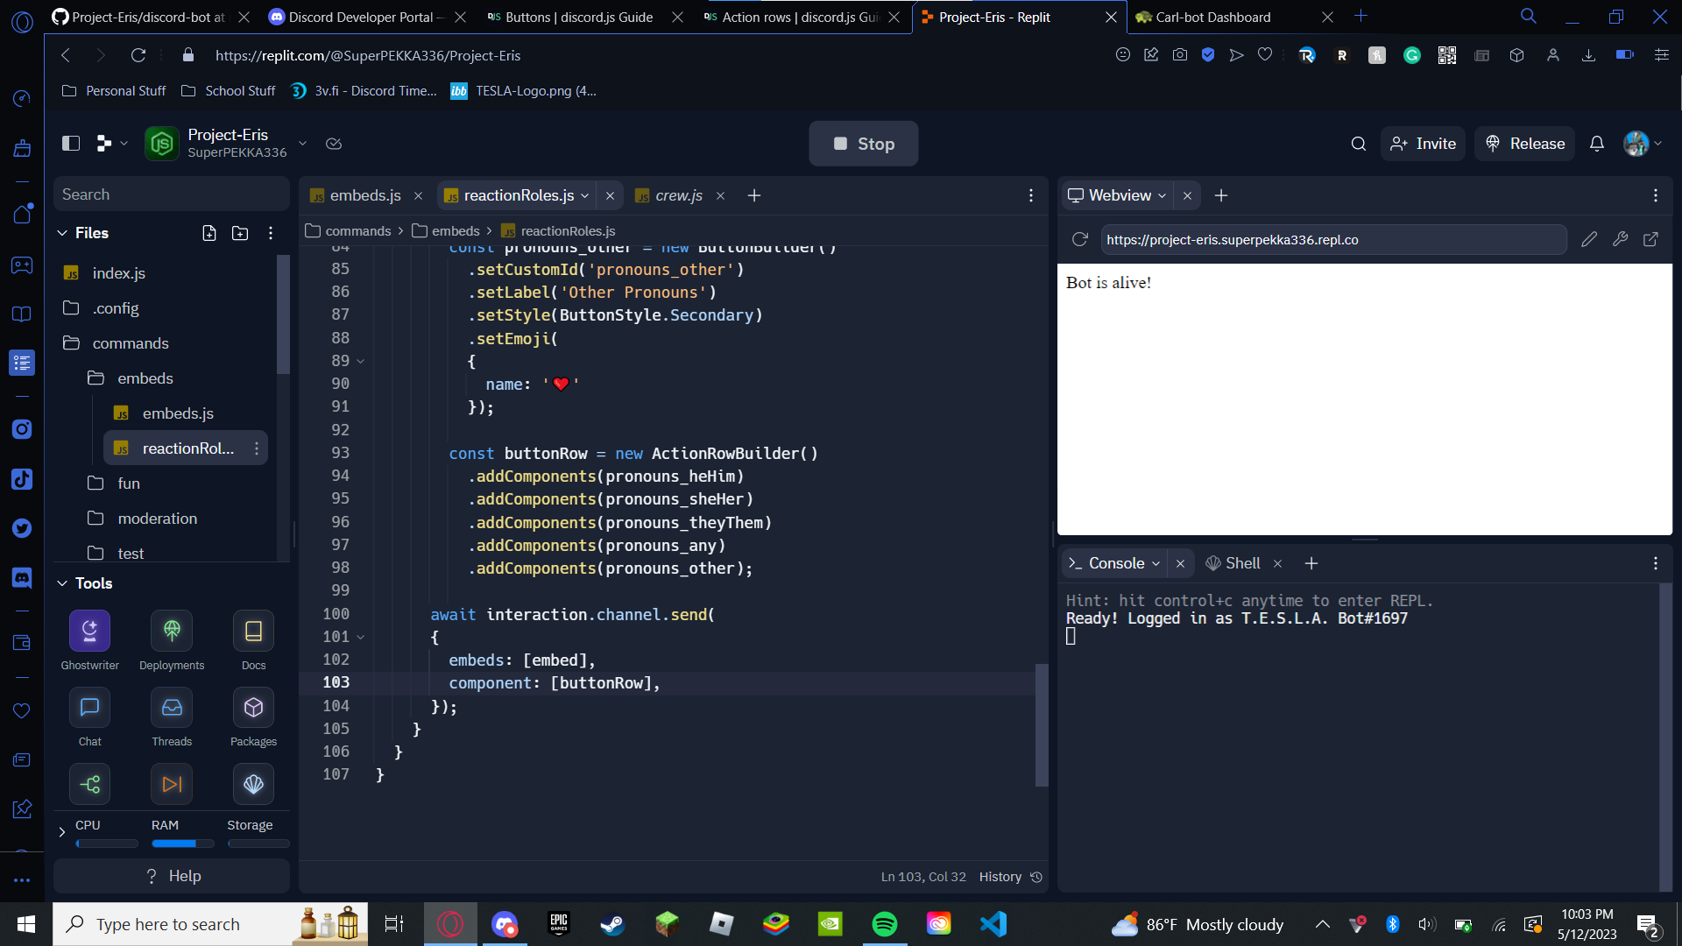The width and height of the screenshot is (1682, 946).
Task: Collapse the Tools section
Action: click(62, 583)
